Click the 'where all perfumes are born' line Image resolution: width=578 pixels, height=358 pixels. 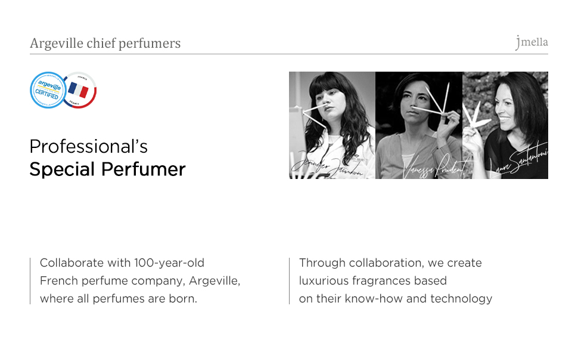point(118,298)
